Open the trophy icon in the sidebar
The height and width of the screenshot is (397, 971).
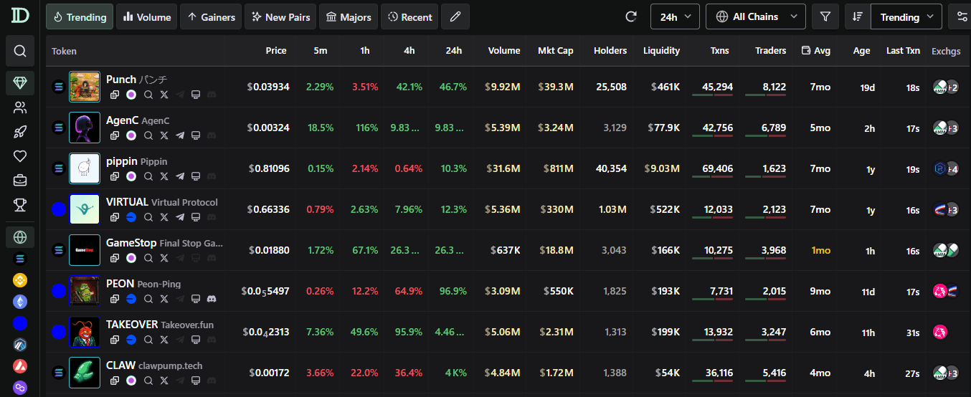point(20,205)
